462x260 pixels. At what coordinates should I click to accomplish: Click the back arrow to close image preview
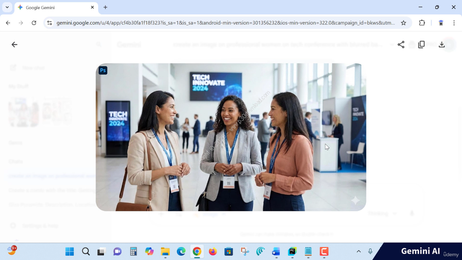(x=14, y=44)
